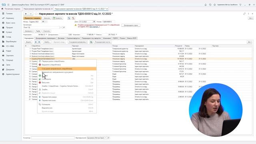The width and height of the screenshot is (256, 144).
Task: Click the Додати button above table
Action: click(28, 42)
